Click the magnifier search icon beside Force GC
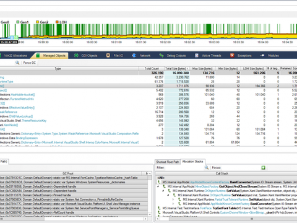The image size is (297, 223). [x=17, y=63]
